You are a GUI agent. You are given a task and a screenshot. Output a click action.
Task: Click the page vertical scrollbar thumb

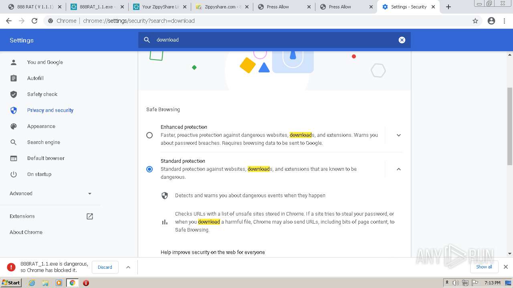[510, 126]
